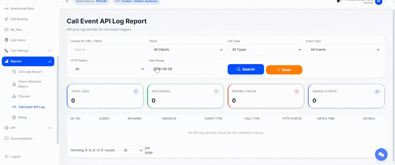Open the HTTP Status dropdown
The image size is (395, 165).
tap(108, 69)
